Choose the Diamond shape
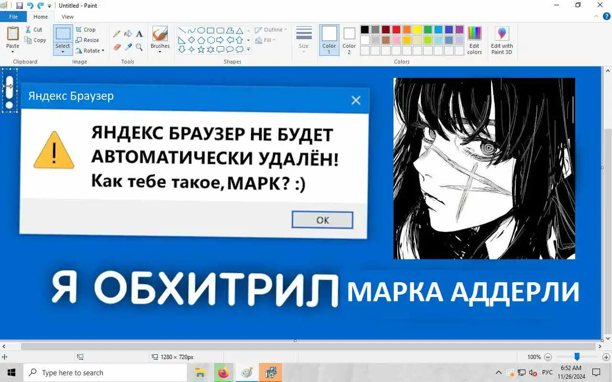 (191, 40)
